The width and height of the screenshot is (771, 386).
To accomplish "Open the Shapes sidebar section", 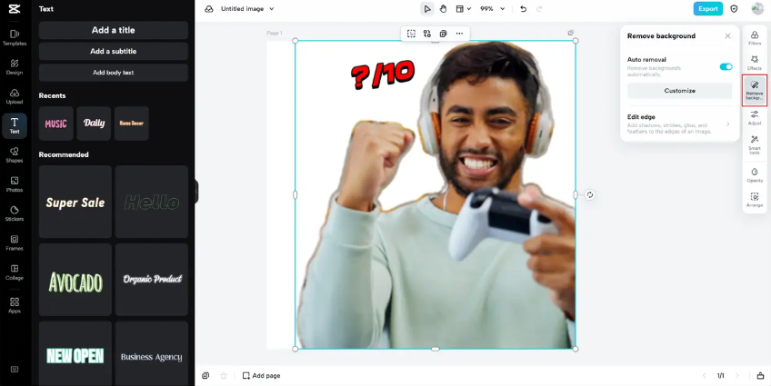I will pyautogui.click(x=15, y=154).
